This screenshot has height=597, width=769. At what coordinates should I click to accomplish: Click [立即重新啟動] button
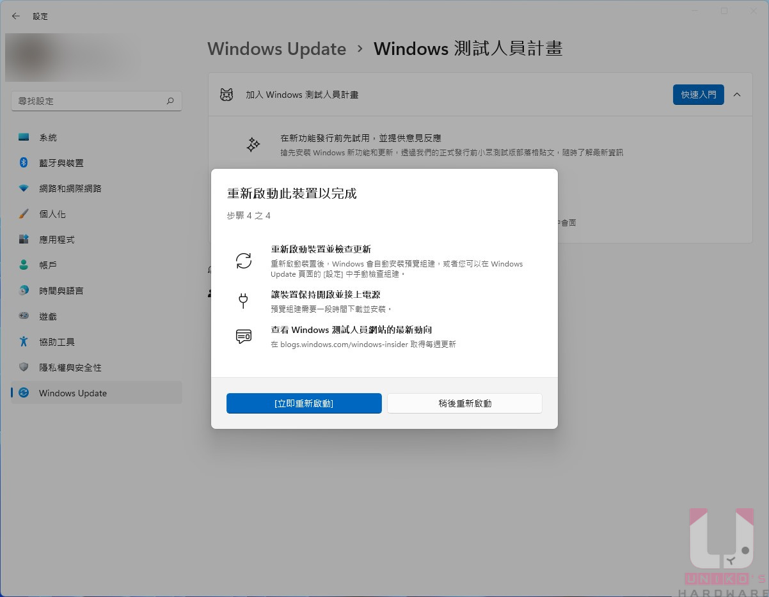point(304,403)
